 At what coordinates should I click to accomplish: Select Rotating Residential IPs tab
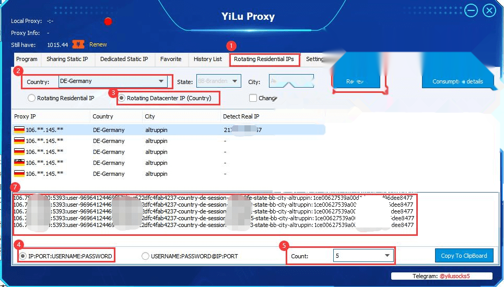(264, 59)
